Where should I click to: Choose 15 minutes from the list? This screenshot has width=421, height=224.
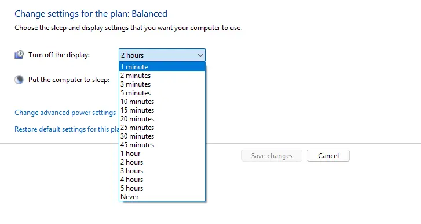pos(162,110)
